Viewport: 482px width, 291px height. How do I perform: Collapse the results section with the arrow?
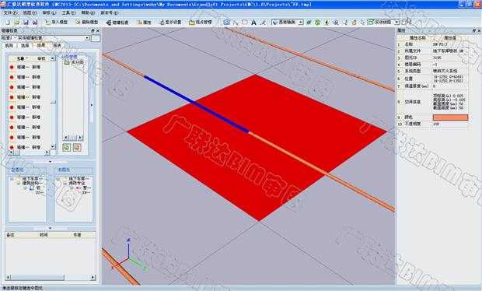pos(51,161)
